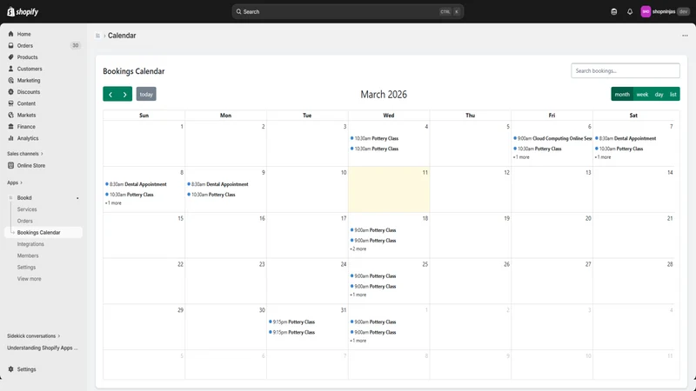Click the Marketing target icon
Screen dimensions: 696x391
click(10, 80)
